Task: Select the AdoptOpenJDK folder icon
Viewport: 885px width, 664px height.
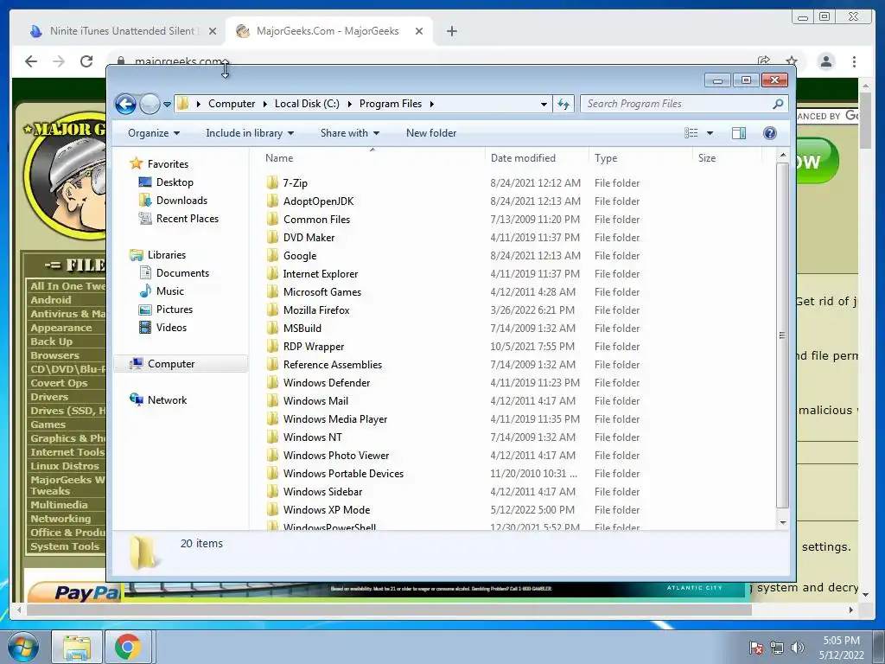Action: click(272, 201)
